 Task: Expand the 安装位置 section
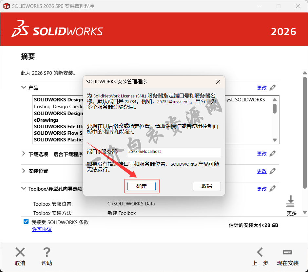[24, 171]
